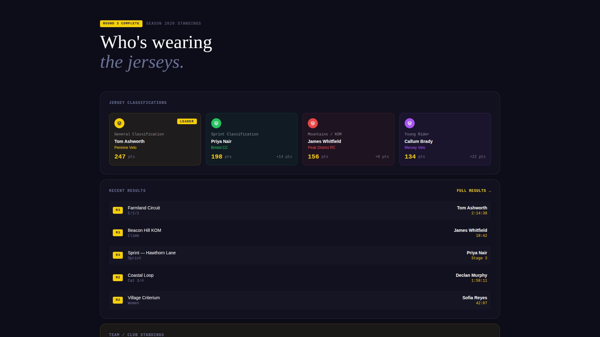Click the climb time 18:42
Image resolution: width=600 pixels, height=337 pixels.
pyautogui.click(x=481, y=236)
